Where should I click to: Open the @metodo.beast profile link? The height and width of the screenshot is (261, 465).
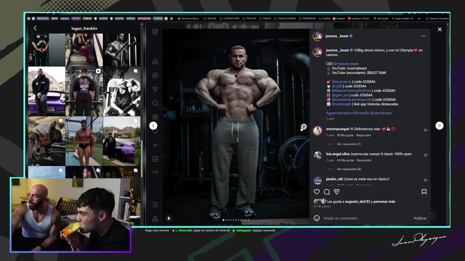346,64
